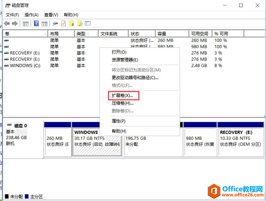Click the 980 MB free space cell
Viewport: 266px width, 201px height.
[199, 46]
